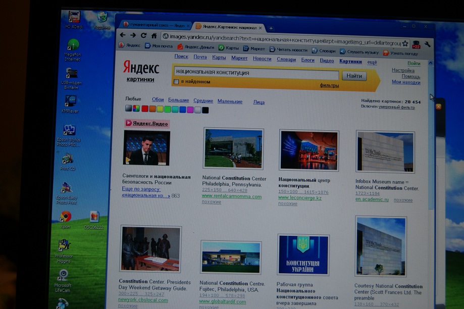Open the browser home page icon
The height and width of the screenshot is (309, 464).
[154, 36]
